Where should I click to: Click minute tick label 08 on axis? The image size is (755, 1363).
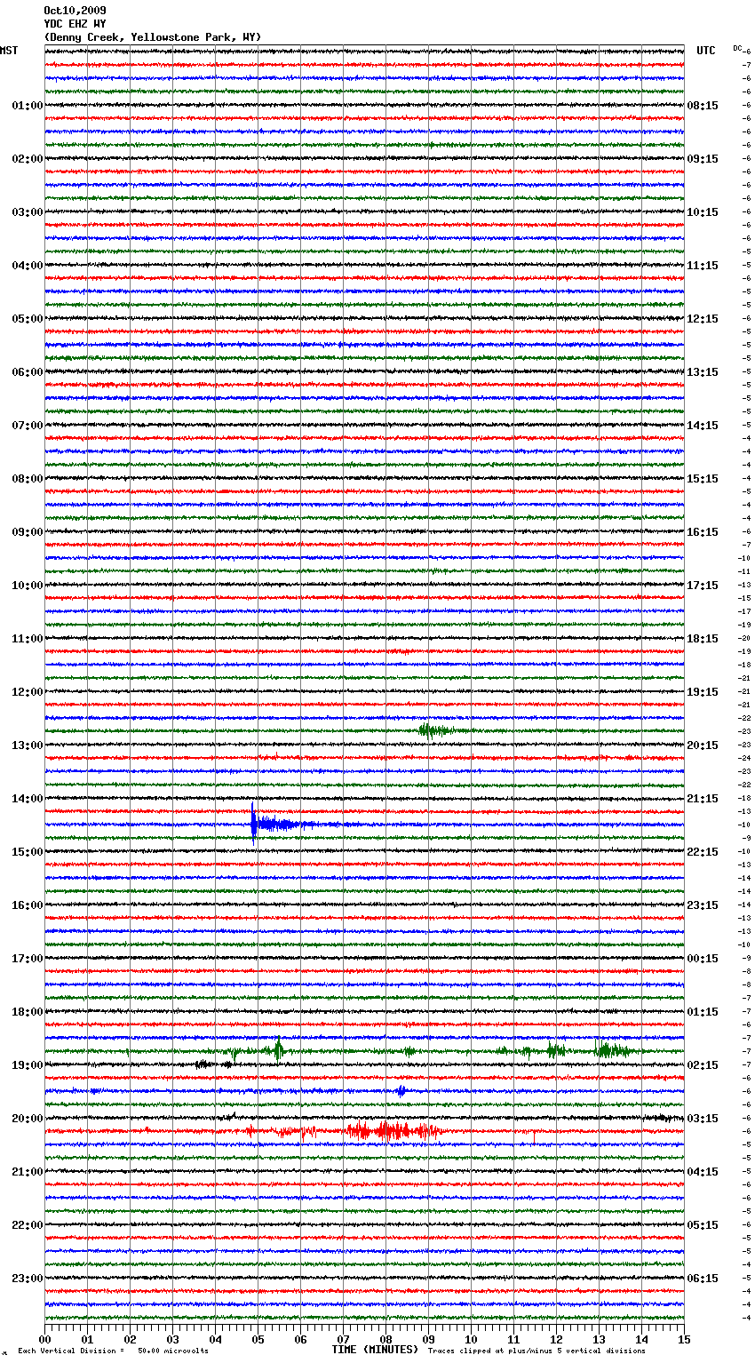click(385, 1339)
